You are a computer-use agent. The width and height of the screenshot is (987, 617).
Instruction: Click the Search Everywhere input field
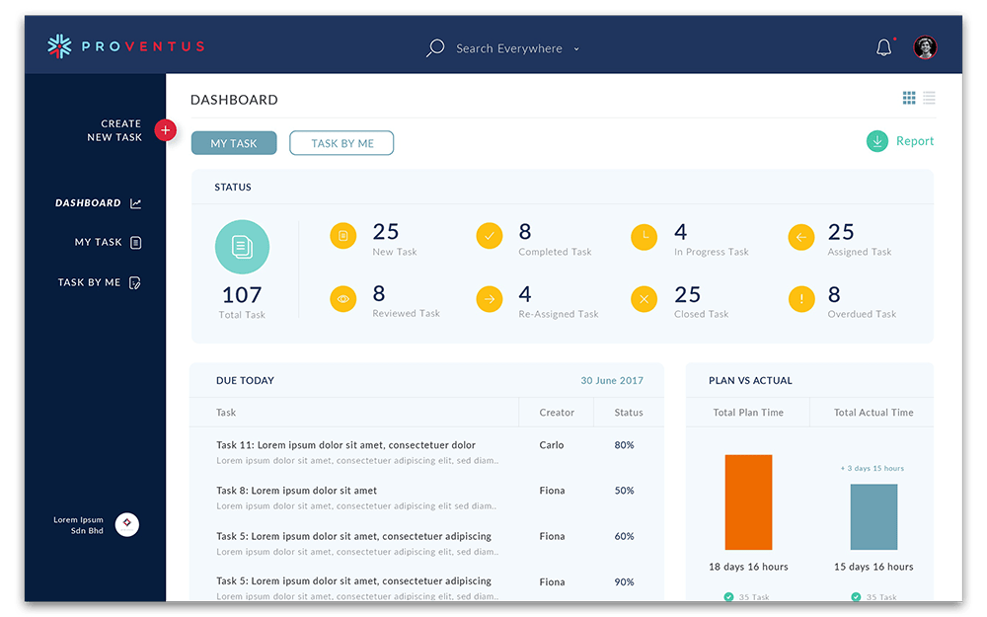[x=508, y=48]
